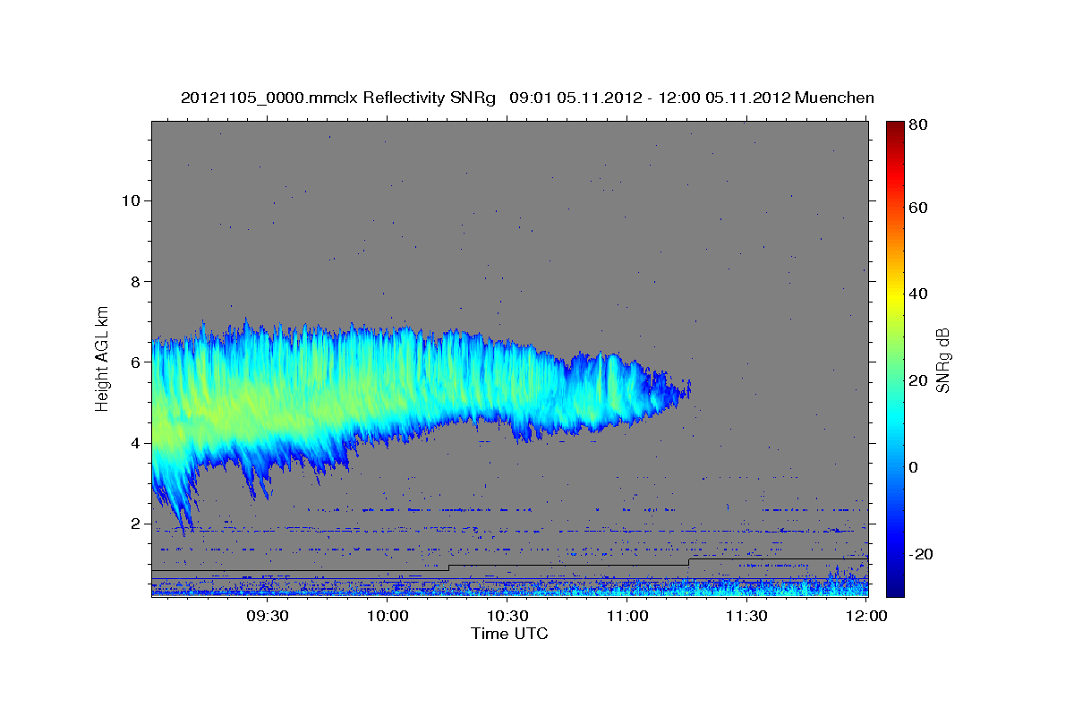Click the 11:30 time tick label
Image resolution: width=1074 pixels, height=716 pixels.
(x=747, y=617)
